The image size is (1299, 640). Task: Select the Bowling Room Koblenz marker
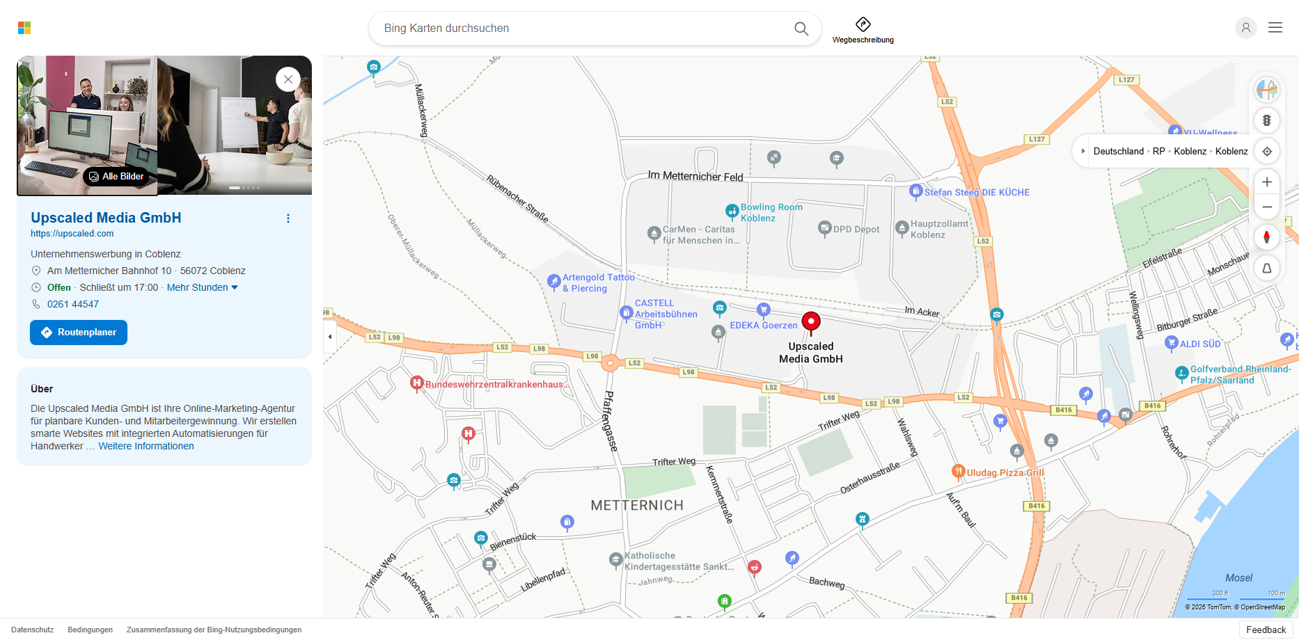pyautogui.click(x=732, y=211)
